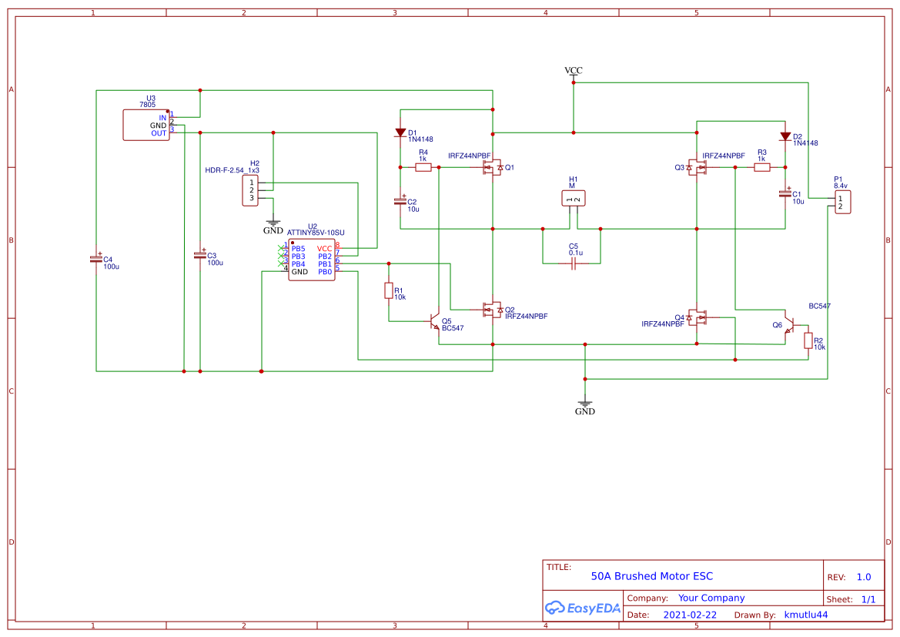Click the kmutlu44 Drawn By text
This screenshot has height=637, width=900.
pos(805,615)
